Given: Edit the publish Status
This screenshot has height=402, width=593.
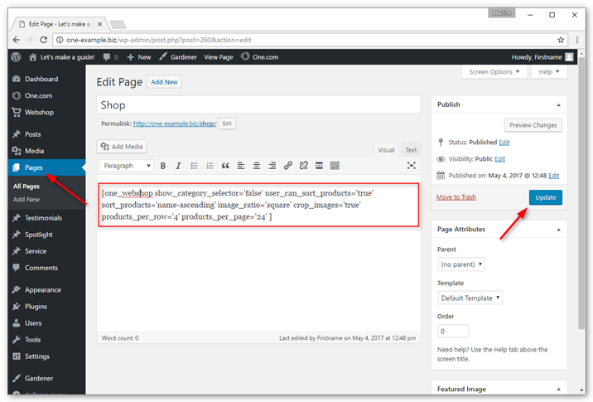Looking at the screenshot, I should click(x=504, y=143).
